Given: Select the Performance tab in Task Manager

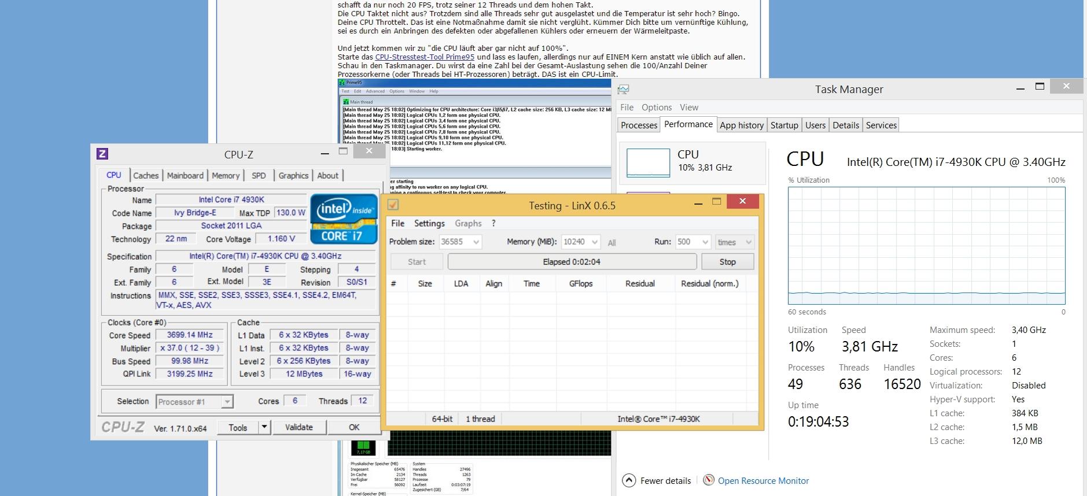Looking at the screenshot, I should coord(688,124).
